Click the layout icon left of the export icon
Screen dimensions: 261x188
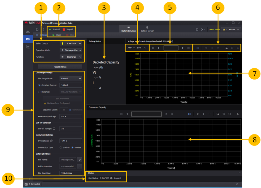click(197, 30)
